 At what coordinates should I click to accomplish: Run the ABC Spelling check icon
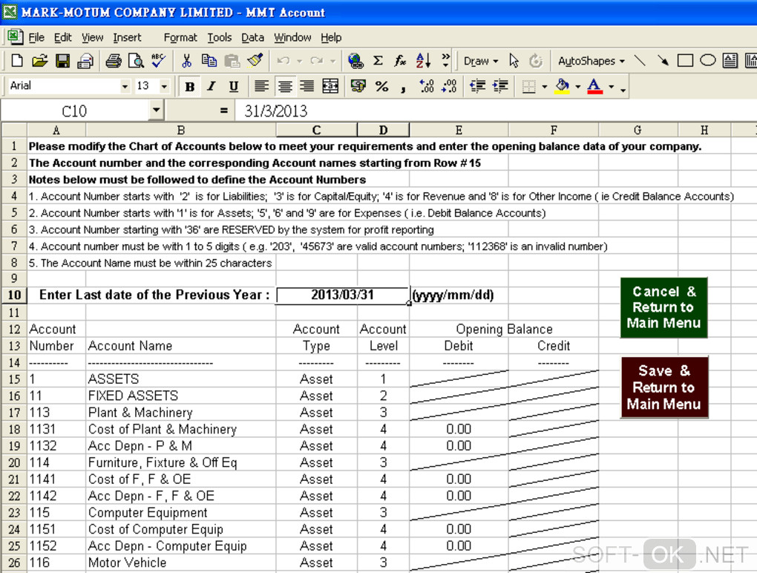(x=159, y=61)
